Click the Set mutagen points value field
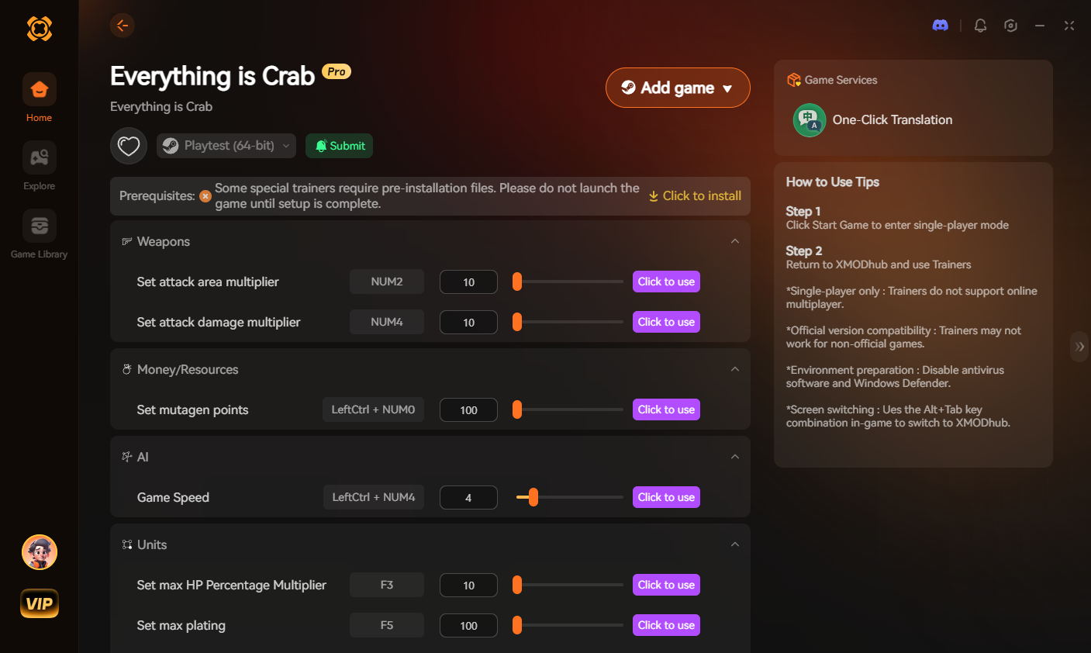This screenshot has height=653, width=1091. click(x=468, y=409)
